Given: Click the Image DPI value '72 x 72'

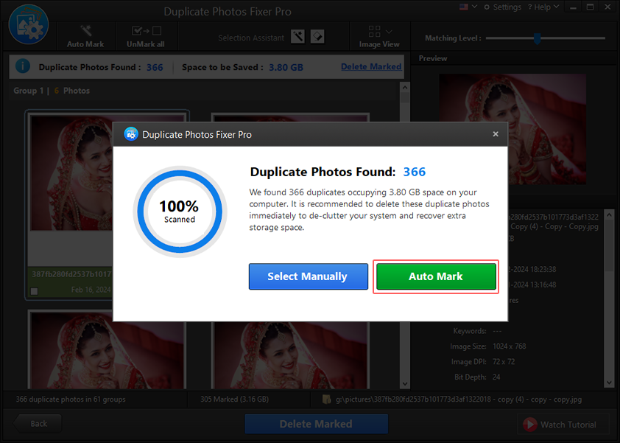Looking at the screenshot, I should coord(504,362).
